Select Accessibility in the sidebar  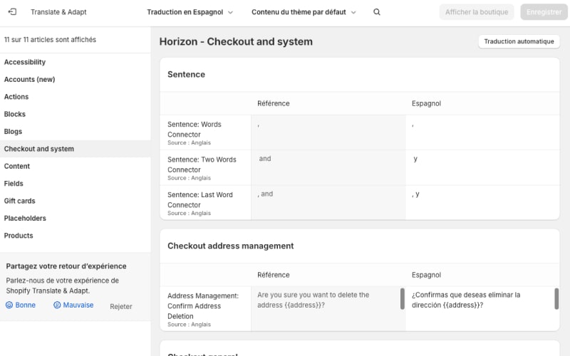pos(25,62)
